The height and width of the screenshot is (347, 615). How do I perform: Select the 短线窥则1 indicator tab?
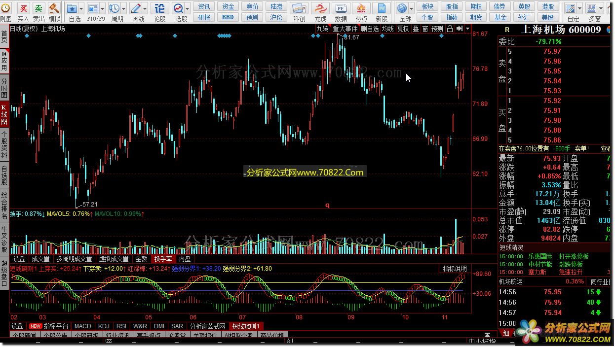pyautogui.click(x=246, y=326)
